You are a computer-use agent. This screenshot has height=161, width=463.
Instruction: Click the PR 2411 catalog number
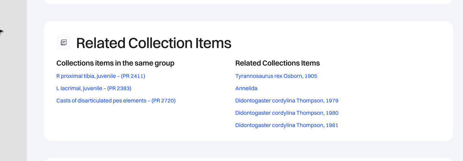click(x=133, y=76)
